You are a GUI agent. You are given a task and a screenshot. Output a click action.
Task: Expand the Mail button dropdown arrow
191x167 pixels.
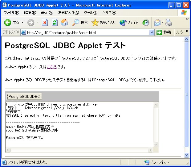point(162,23)
